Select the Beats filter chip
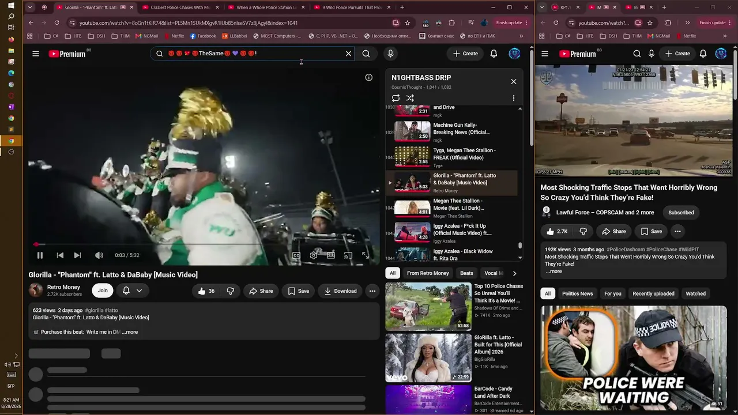The image size is (738, 415). point(466,273)
